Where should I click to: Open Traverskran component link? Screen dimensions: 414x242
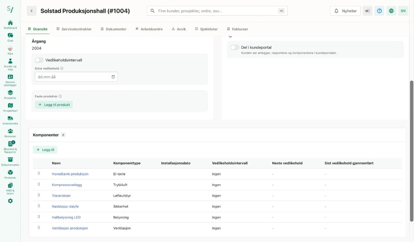pos(61,196)
